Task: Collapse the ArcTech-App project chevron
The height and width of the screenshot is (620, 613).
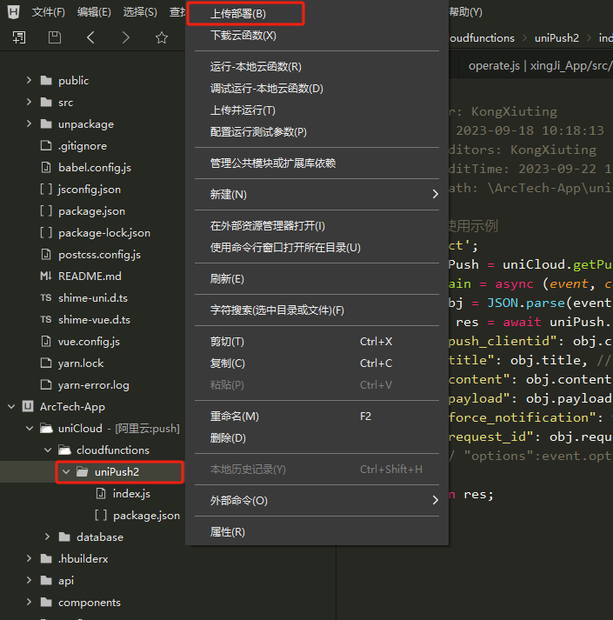Action: click(11, 406)
